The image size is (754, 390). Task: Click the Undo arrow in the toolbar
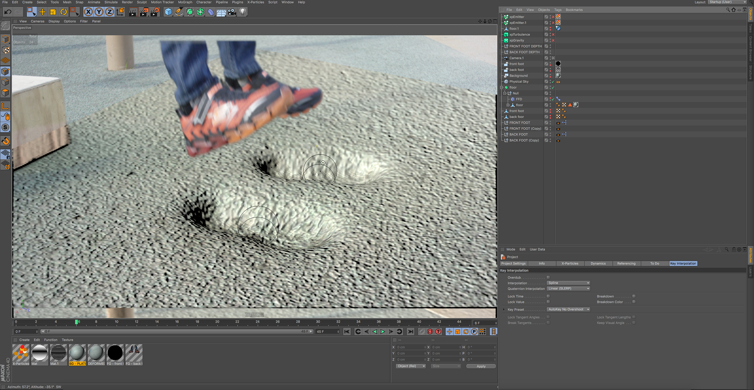[7, 12]
